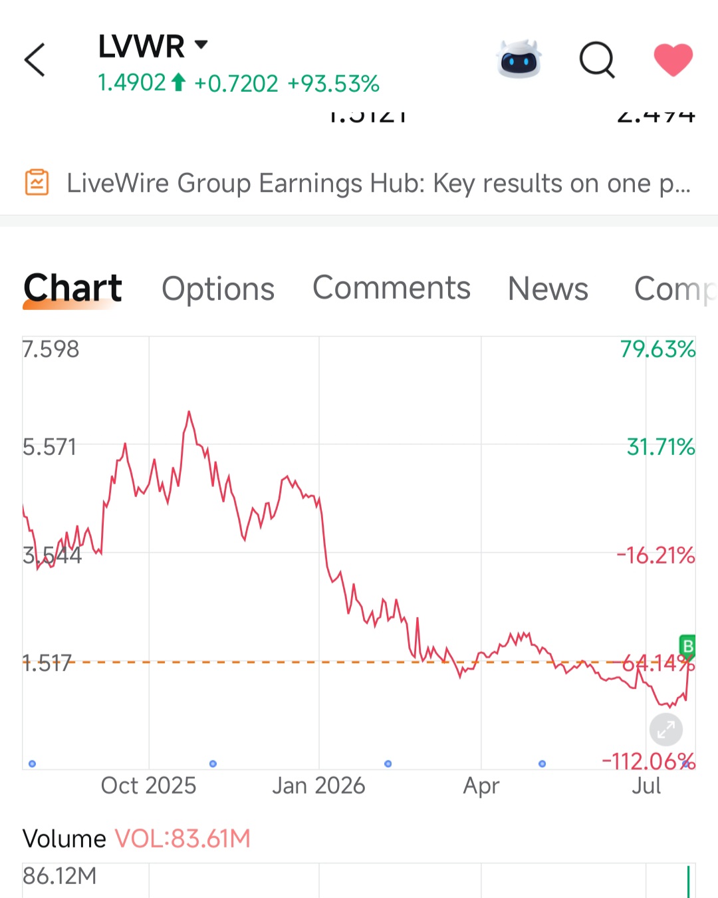
Task: Click blue event dot after Apr
Action: [542, 764]
